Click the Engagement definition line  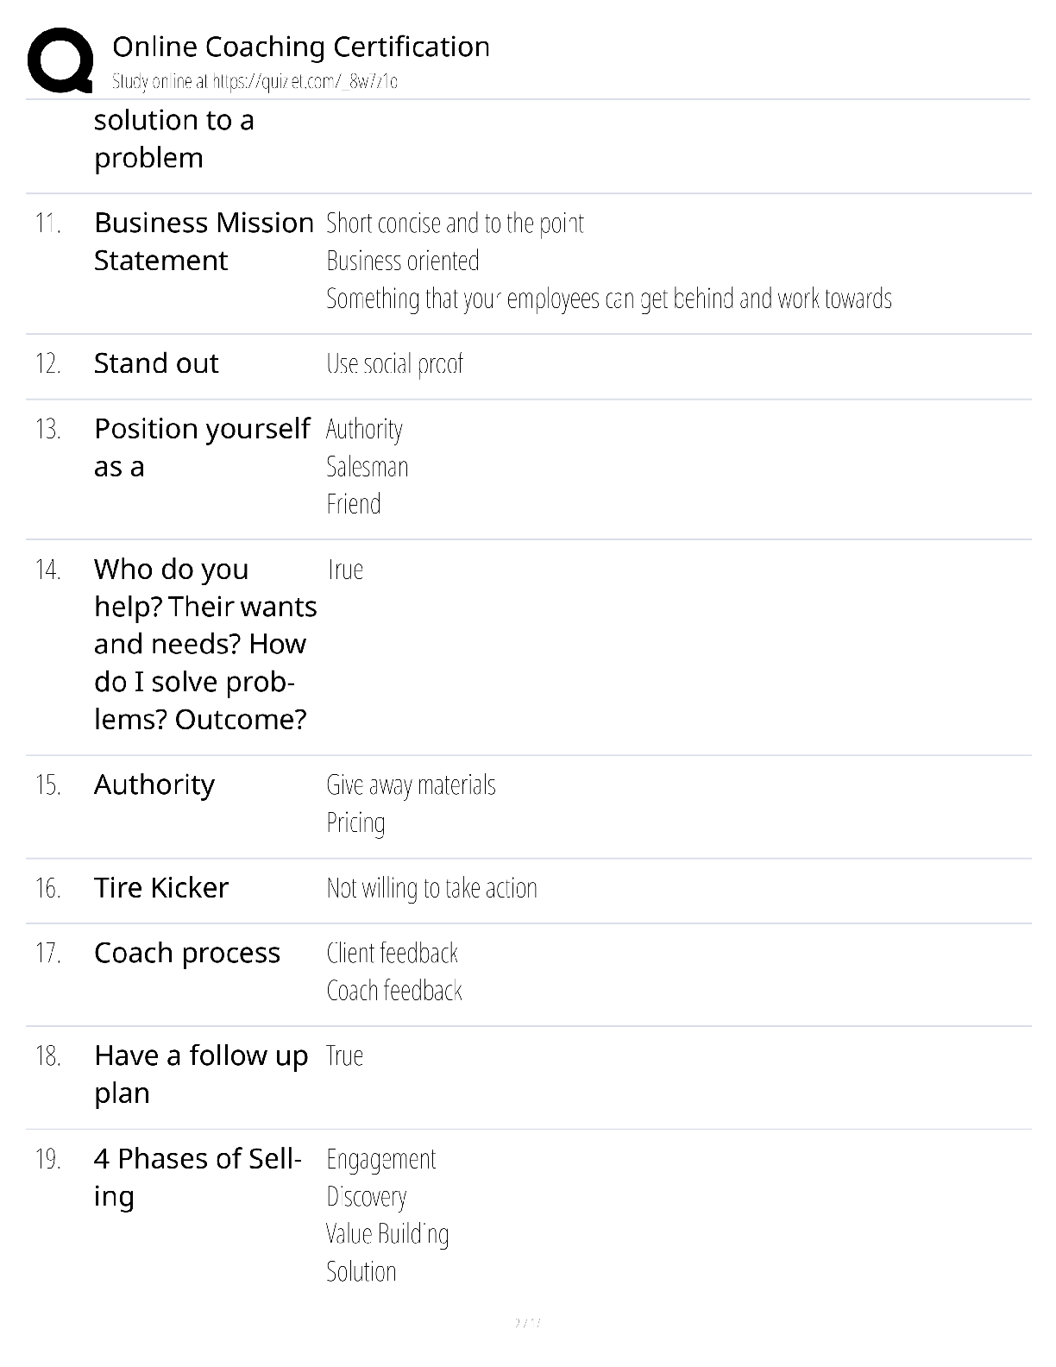coord(381,1159)
